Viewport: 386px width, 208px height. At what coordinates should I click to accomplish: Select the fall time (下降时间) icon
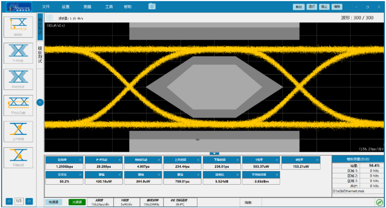tap(18, 157)
